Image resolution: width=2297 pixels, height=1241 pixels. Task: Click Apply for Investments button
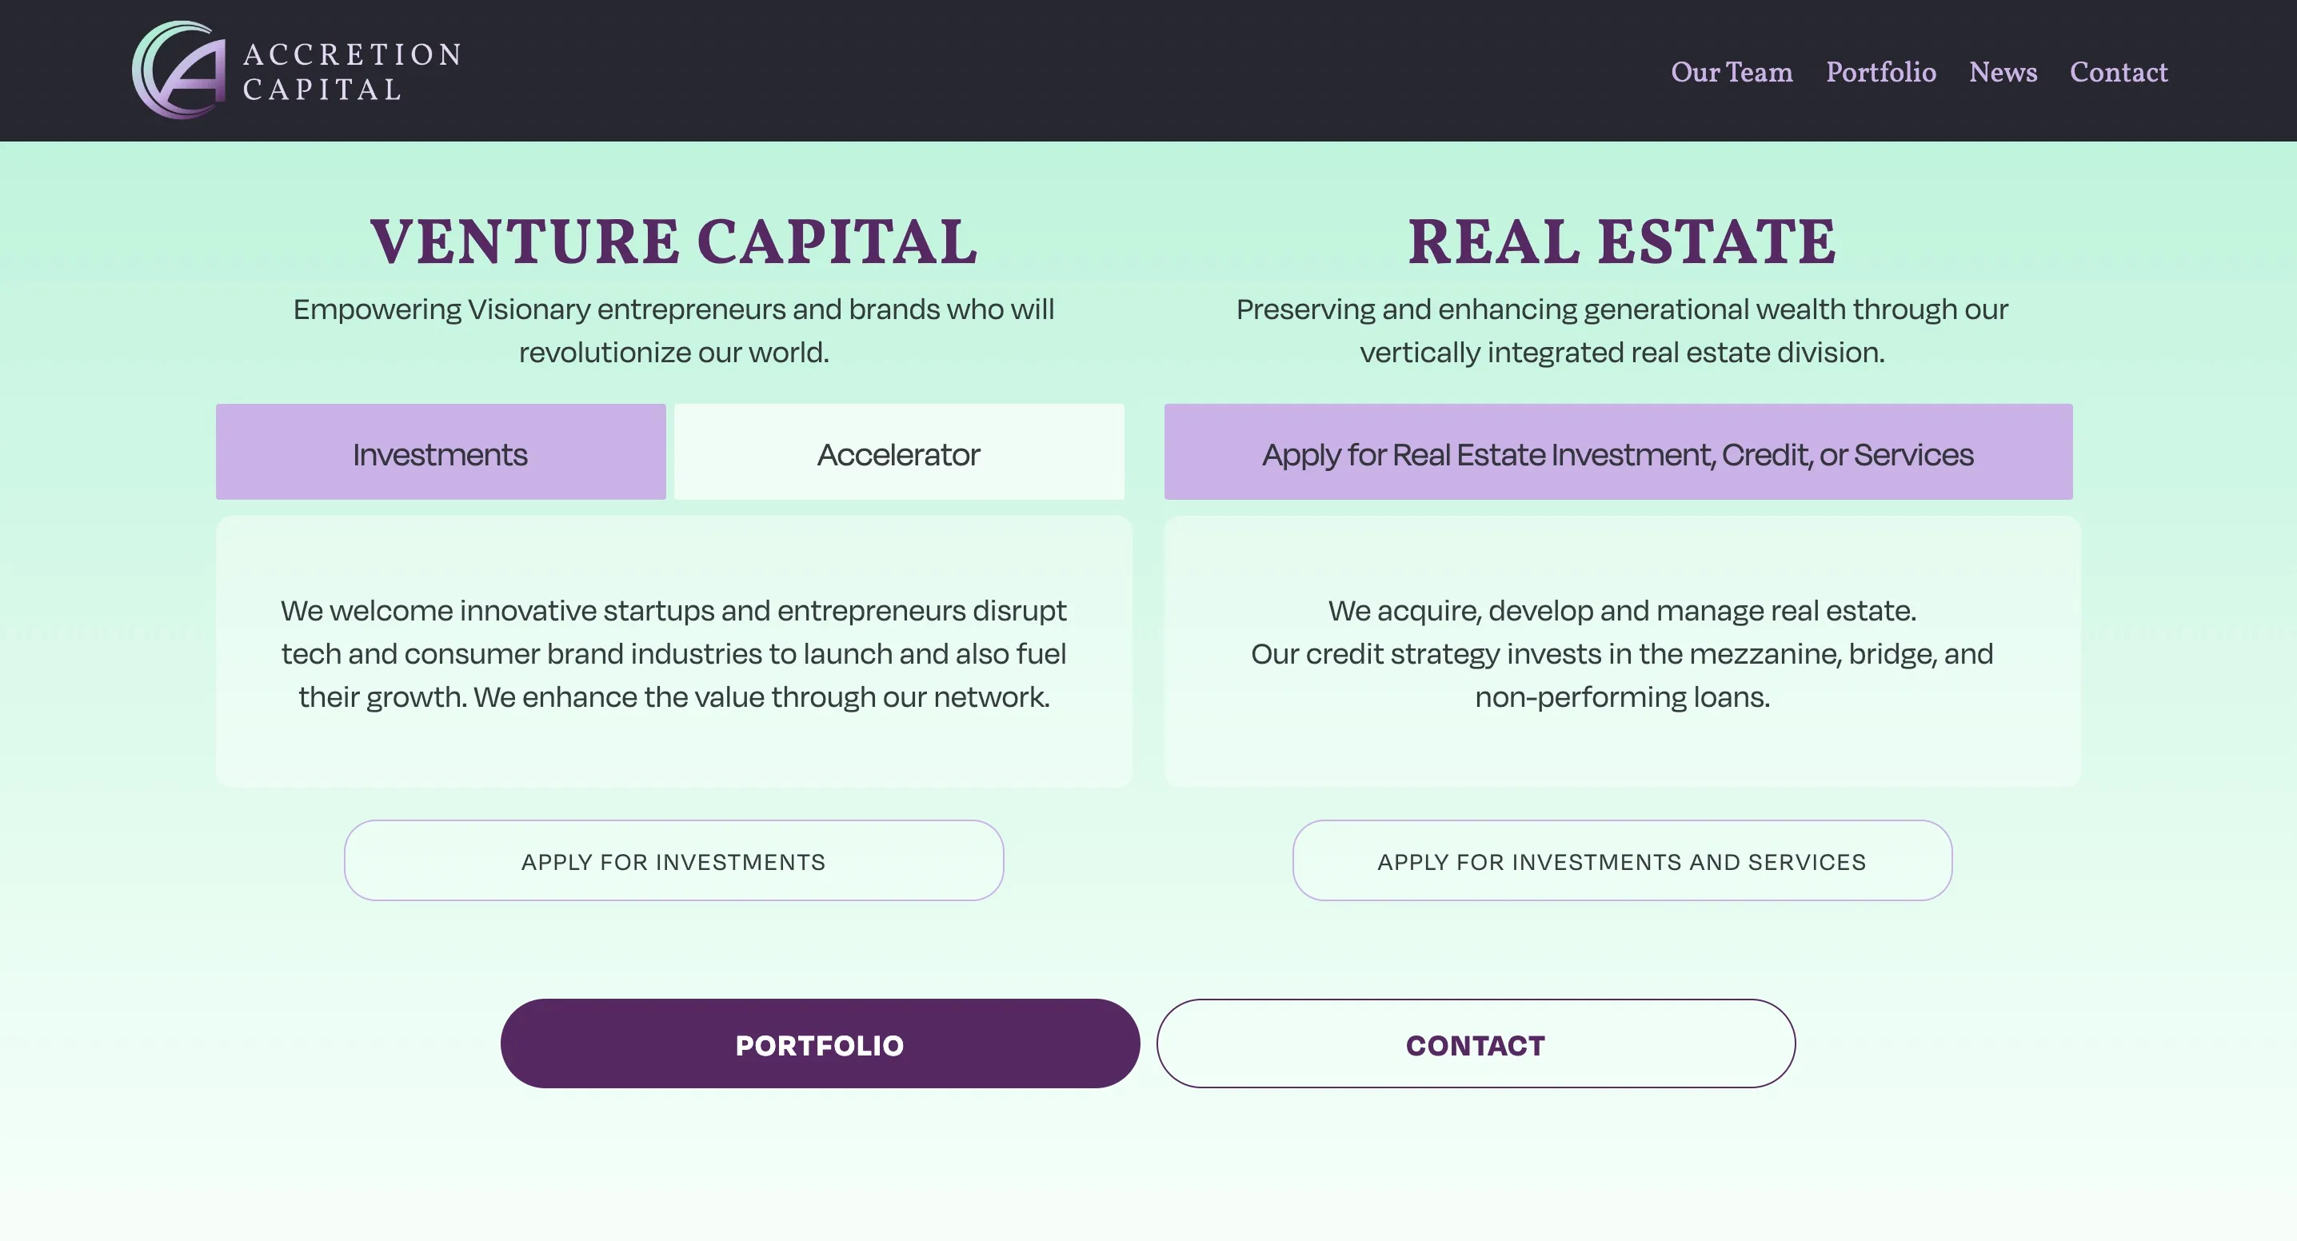point(674,860)
